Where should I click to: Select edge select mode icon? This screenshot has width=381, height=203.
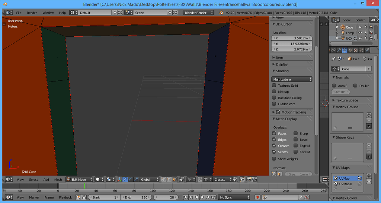pos(169,180)
